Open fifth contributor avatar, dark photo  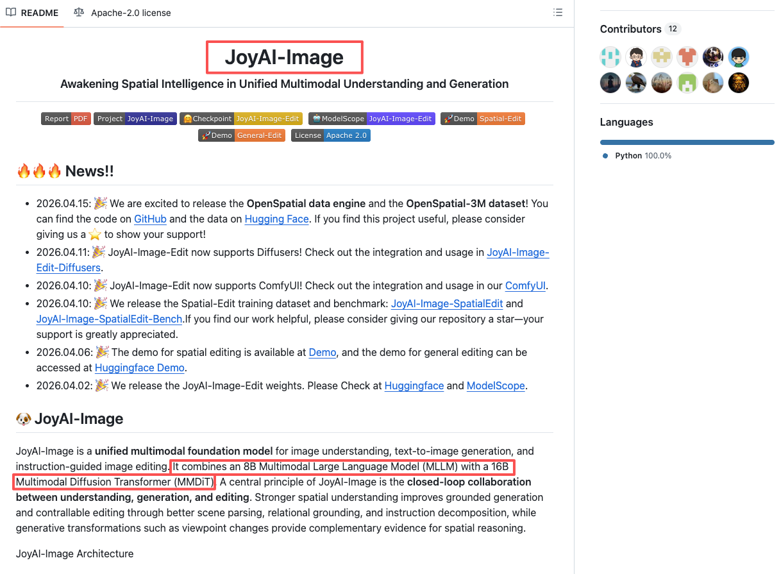click(x=713, y=57)
